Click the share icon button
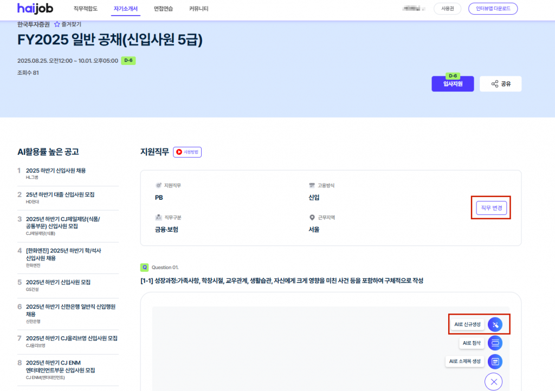 tap(500, 84)
